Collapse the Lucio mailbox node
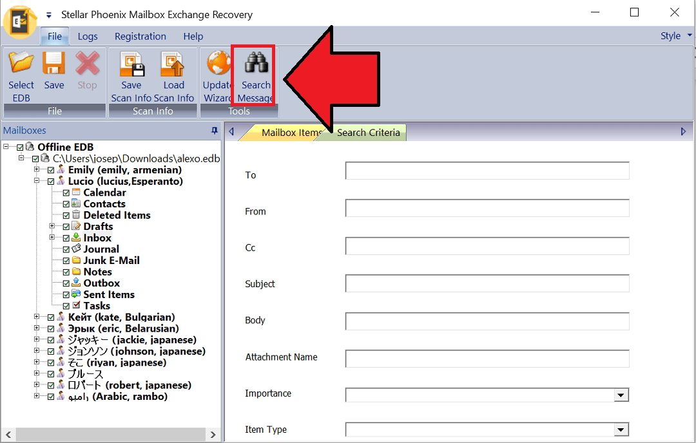696x443 pixels. (x=37, y=180)
